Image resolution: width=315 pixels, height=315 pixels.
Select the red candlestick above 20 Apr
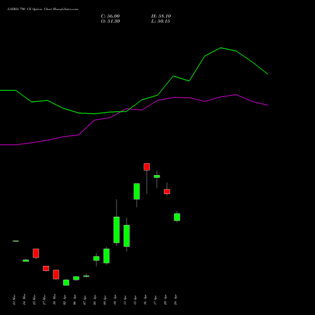tap(167, 192)
